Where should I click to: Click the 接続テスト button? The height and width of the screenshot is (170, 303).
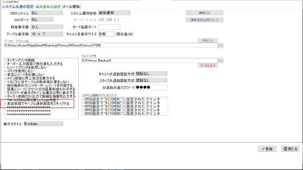pyautogui.click(x=208, y=40)
